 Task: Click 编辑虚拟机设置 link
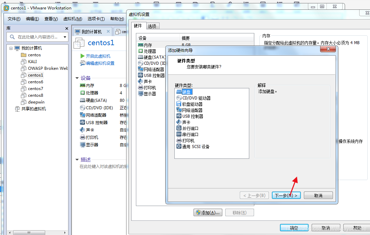[100, 63]
